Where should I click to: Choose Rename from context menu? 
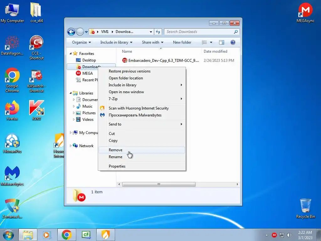coord(142,157)
